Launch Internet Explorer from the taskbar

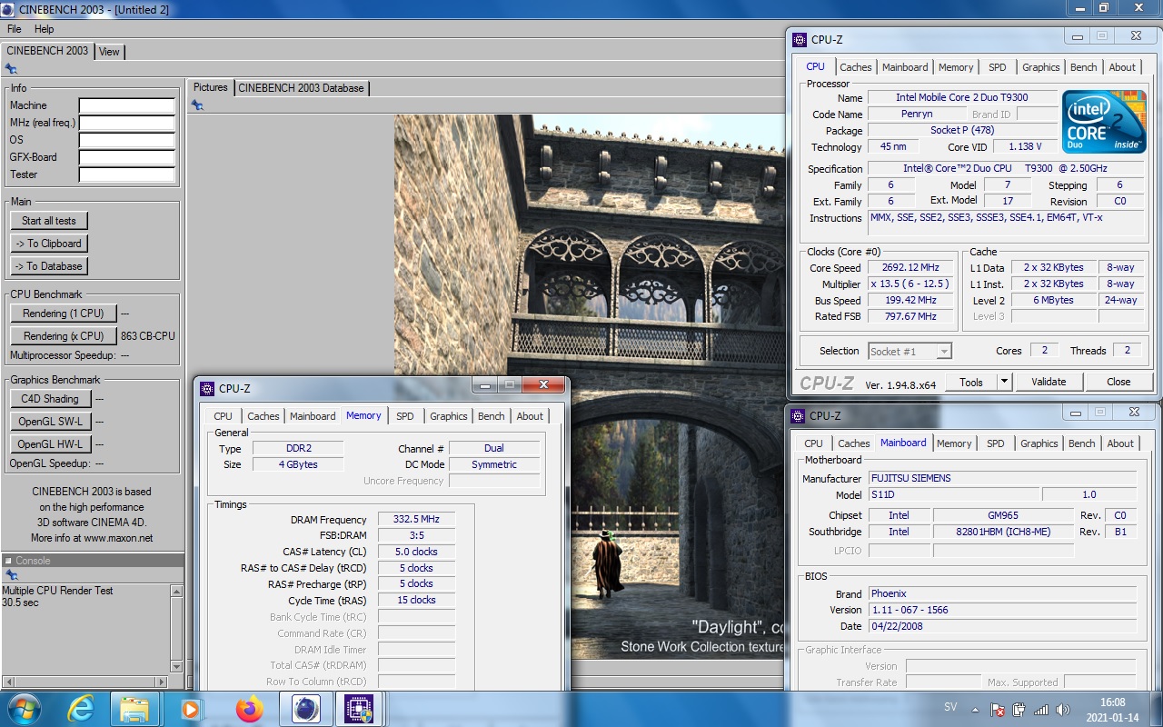click(x=80, y=709)
